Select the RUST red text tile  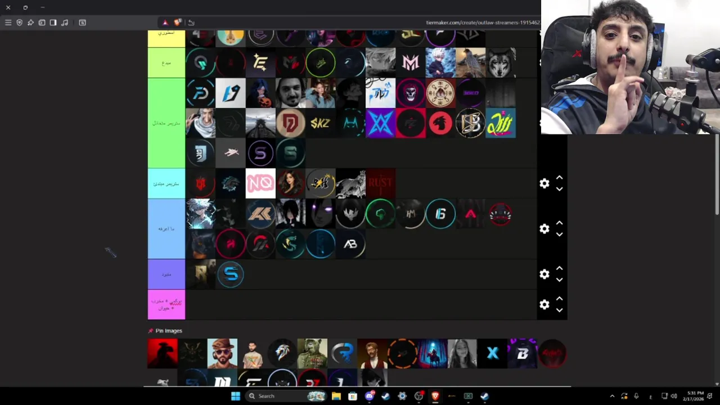[x=381, y=183]
